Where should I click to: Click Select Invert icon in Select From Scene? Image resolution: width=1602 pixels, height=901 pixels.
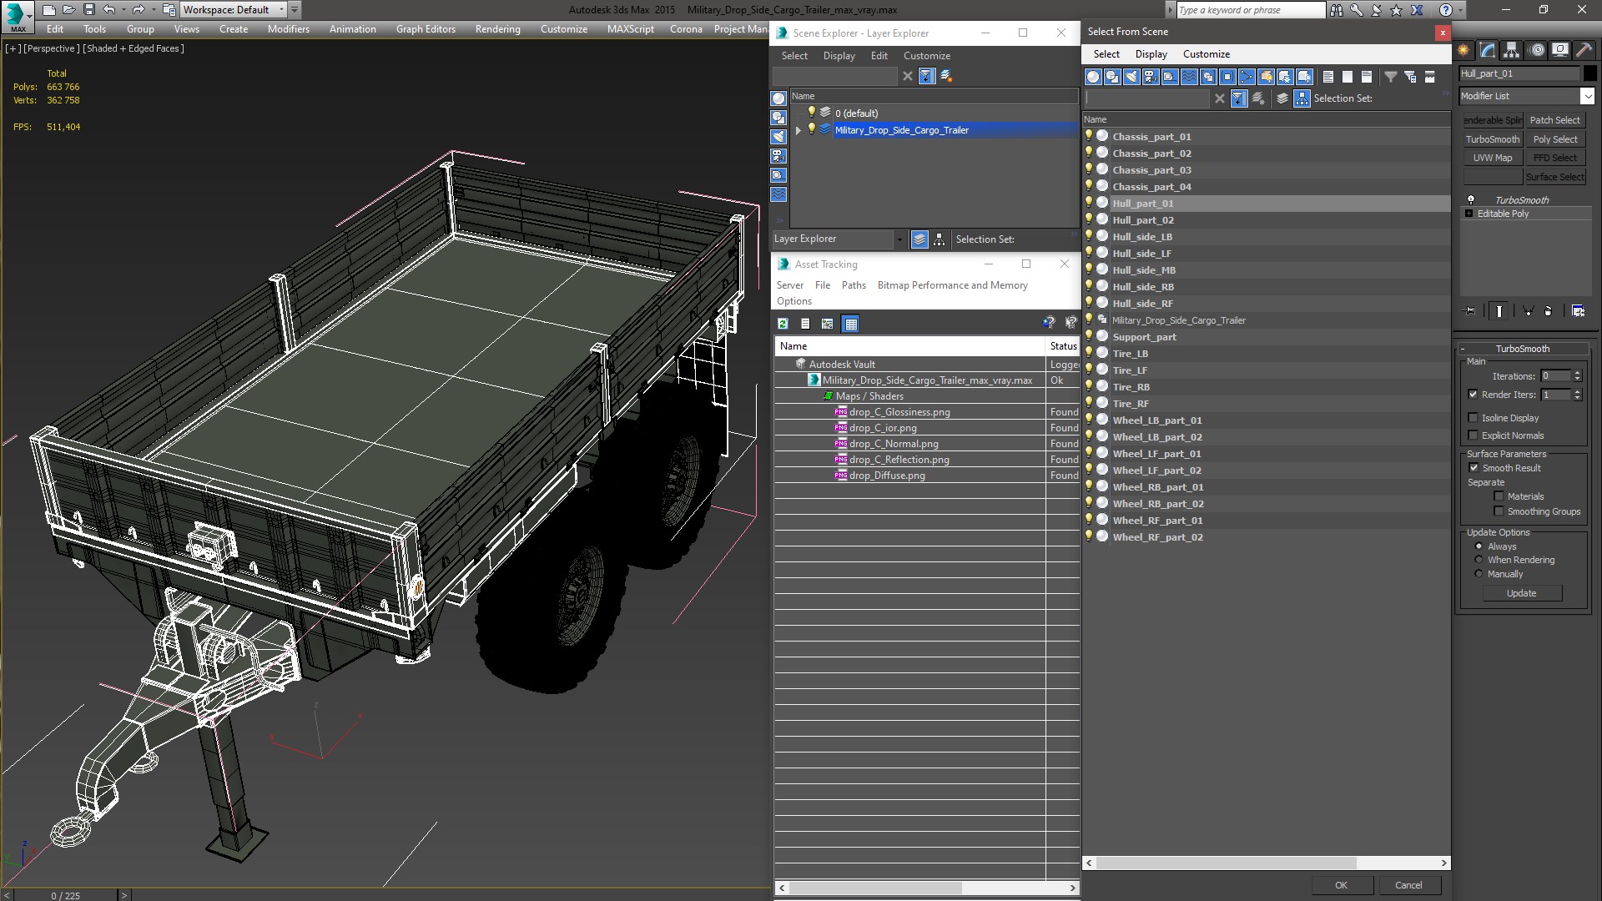1367,77
